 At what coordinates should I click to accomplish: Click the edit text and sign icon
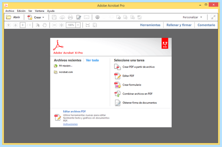click(78, 17)
